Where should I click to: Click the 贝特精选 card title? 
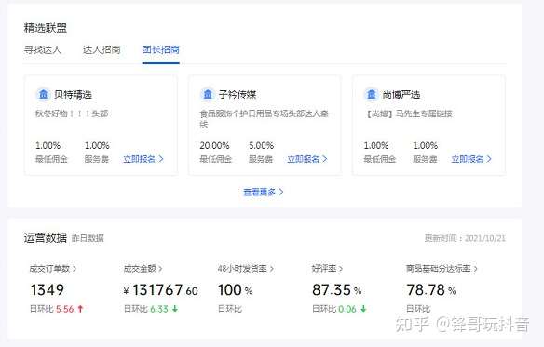[x=73, y=94]
